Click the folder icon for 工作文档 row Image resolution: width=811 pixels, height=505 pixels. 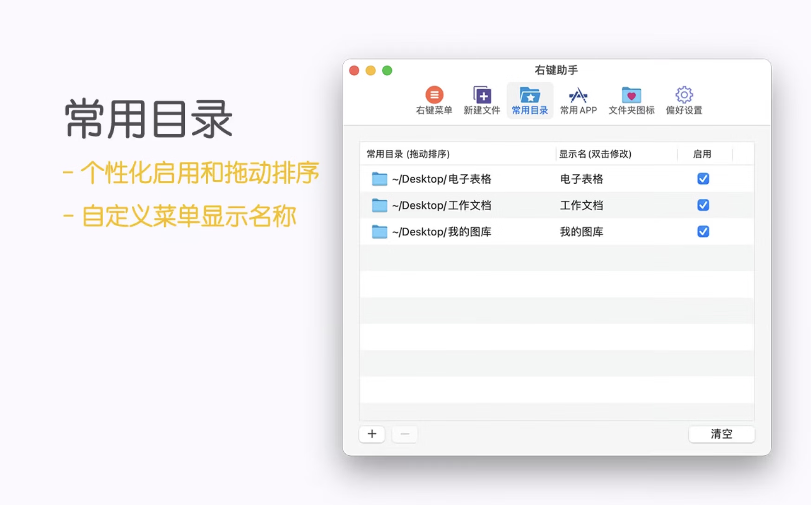(379, 206)
